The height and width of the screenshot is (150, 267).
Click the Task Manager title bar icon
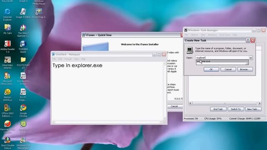click(186, 30)
